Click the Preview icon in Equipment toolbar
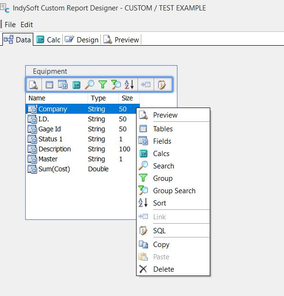 coord(33,85)
